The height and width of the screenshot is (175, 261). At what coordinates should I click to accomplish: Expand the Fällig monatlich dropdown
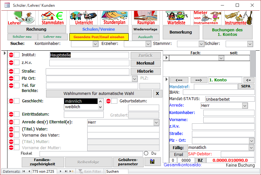coord(251,148)
